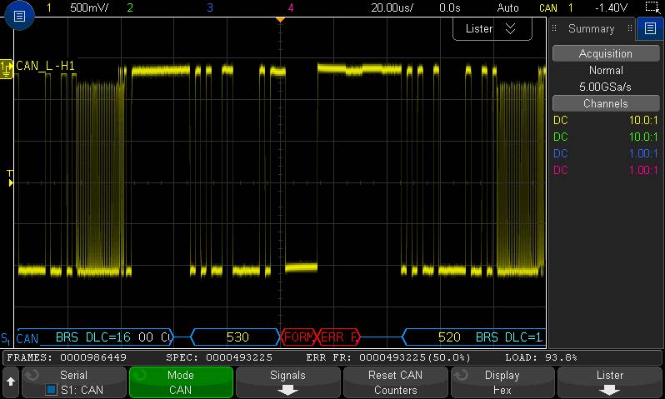Image resolution: width=665 pixels, height=399 pixels.
Task: Click the S1 serial bus label icon
Action: click(7, 338)
